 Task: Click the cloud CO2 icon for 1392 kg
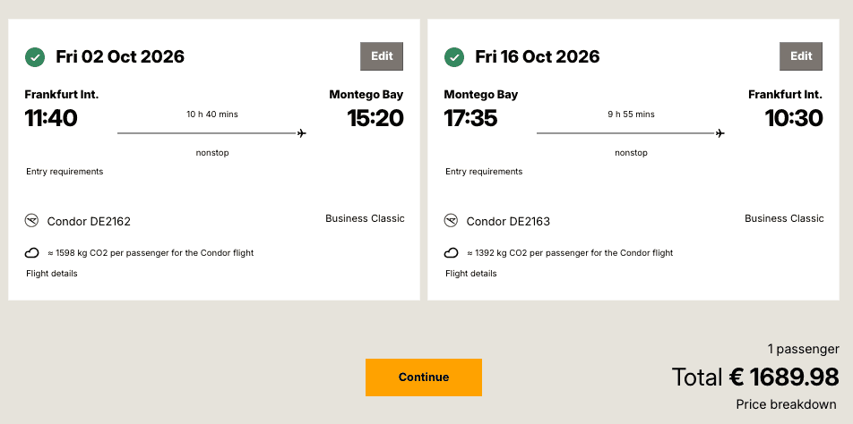point(452,253)
